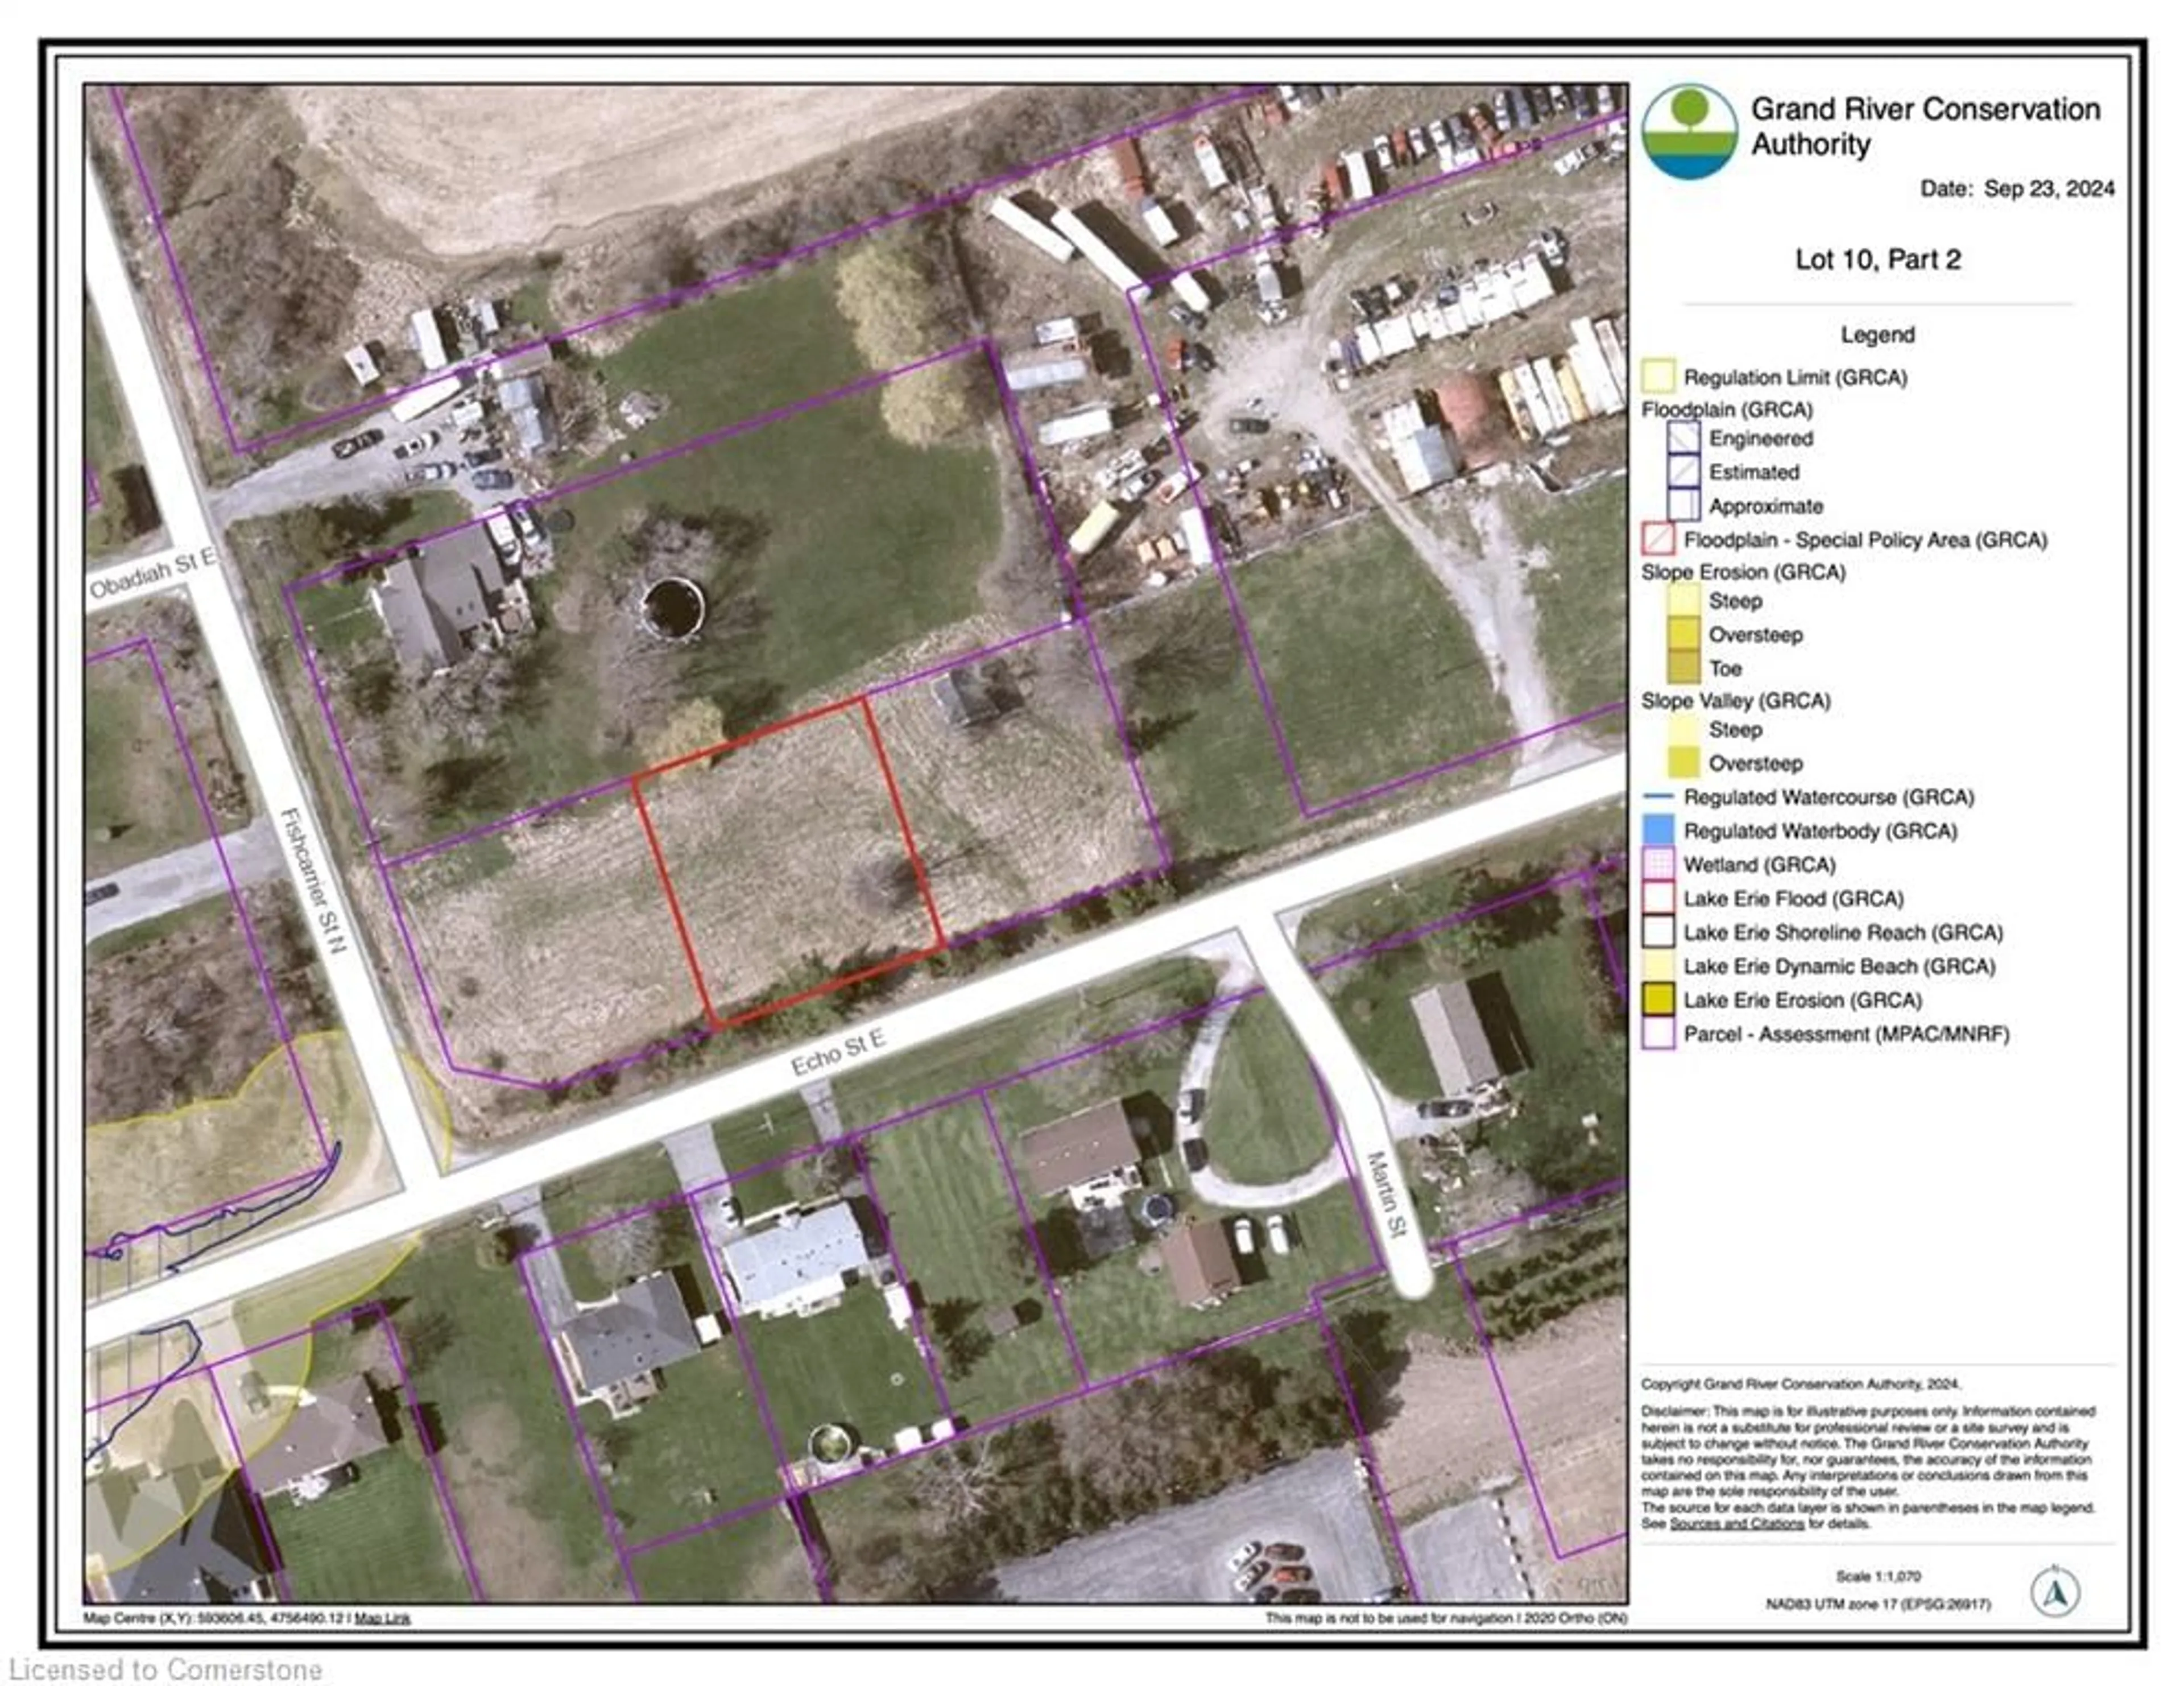The image size is (2184, 1686).
Task: Click the Fishcarrier St N street label
Action: click(314, 880)
